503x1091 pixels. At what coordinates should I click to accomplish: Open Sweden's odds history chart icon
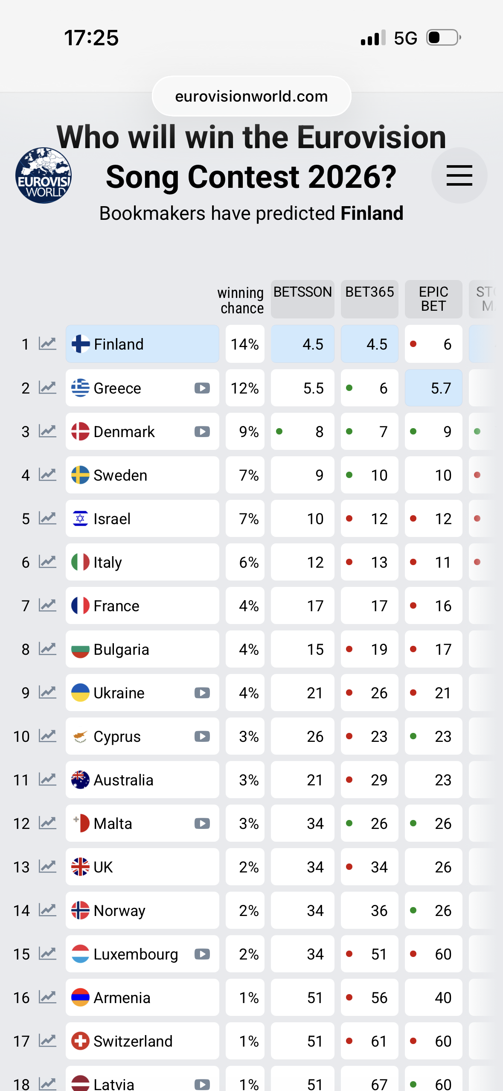[47, 475]
